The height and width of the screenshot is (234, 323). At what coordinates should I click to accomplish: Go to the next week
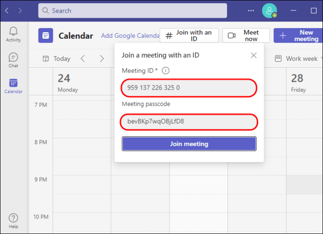(x=102, y=58)
